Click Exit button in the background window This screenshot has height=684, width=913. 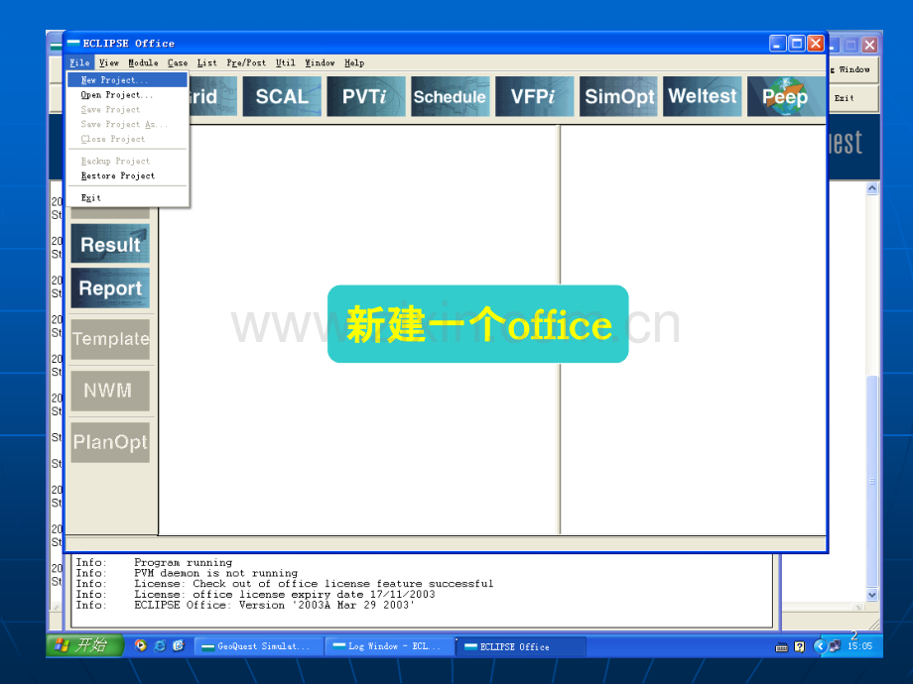coord(853,98)
